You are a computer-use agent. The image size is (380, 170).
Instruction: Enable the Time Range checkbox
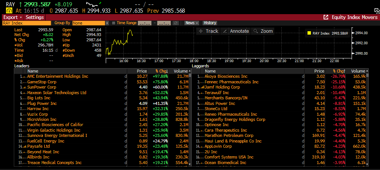[x=114, y=23]
